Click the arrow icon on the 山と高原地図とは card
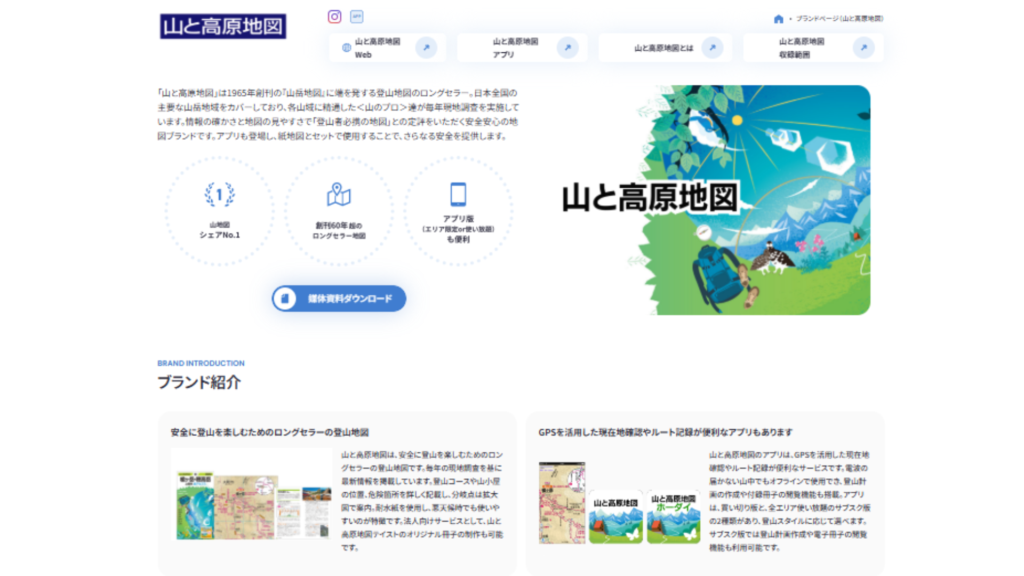Viewport: 1024px width, 576px height. pyautogui.click(x=713, y=47)
